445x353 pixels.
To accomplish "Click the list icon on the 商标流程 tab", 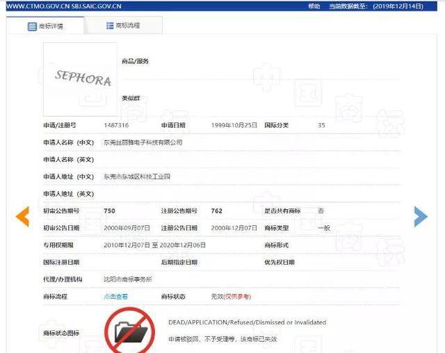I will [110, 26].
